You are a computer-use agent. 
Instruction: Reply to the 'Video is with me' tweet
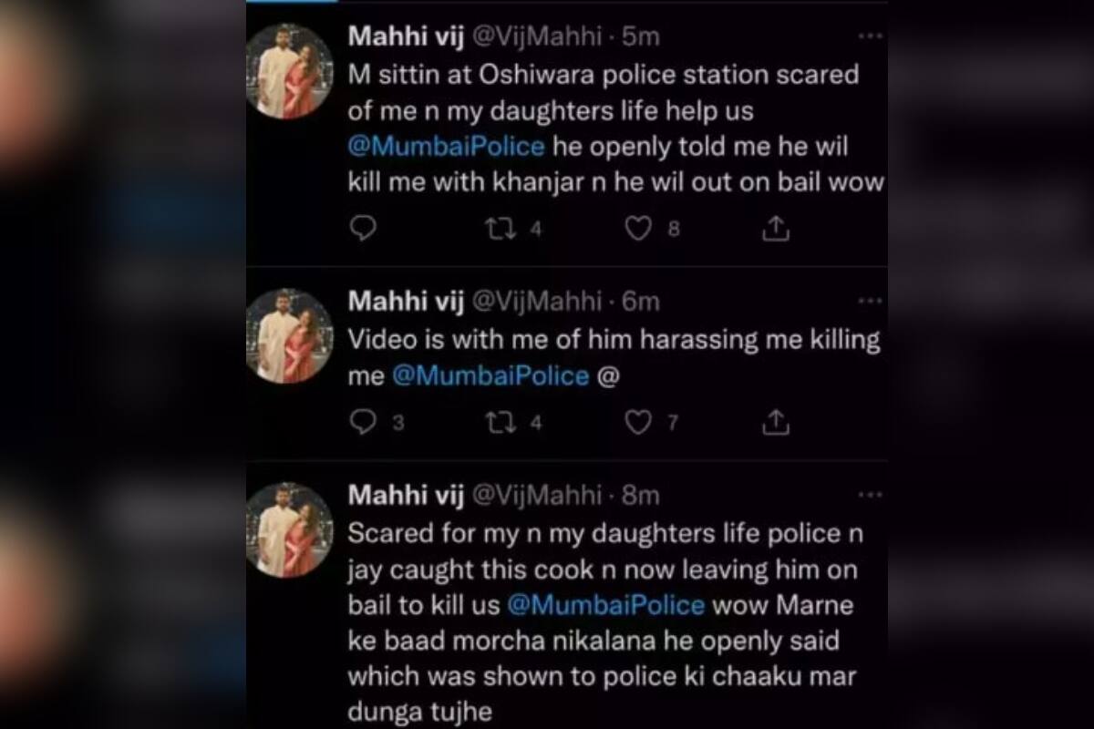pos(363,422)
